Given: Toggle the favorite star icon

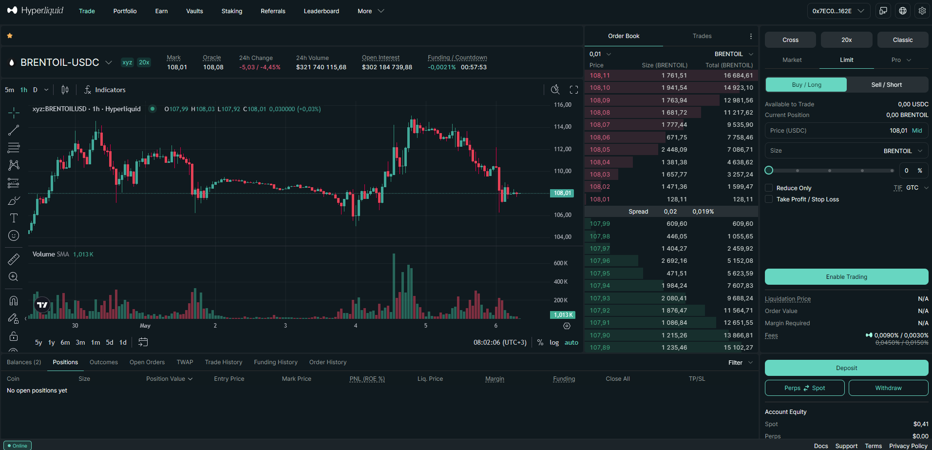Looking at the screenshot, I should tap(10, 36).
